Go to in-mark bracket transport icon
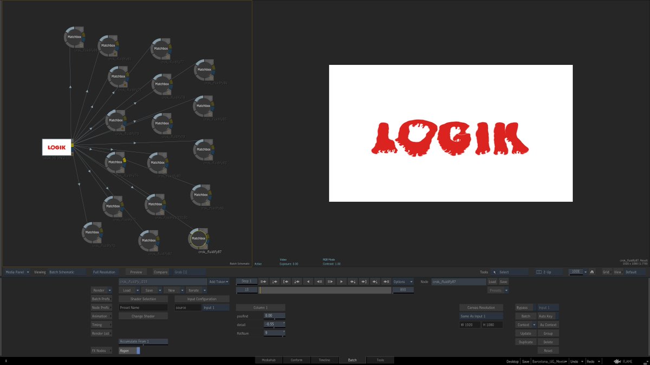The width and height of the screenshot is (650, 365). [285, 281]
